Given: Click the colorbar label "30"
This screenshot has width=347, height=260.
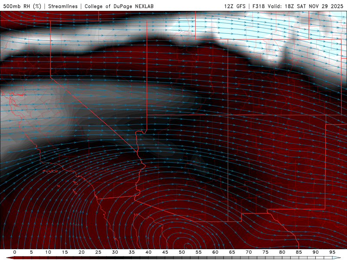Looking at the screenshot, I should coord(115,252).
